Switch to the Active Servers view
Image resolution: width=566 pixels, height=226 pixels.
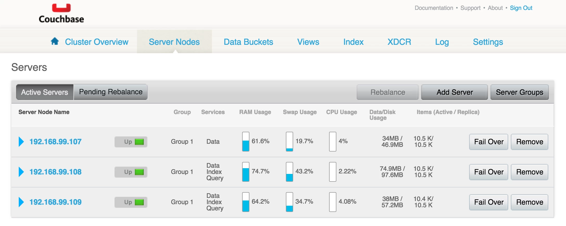click(x=45, y=92)
